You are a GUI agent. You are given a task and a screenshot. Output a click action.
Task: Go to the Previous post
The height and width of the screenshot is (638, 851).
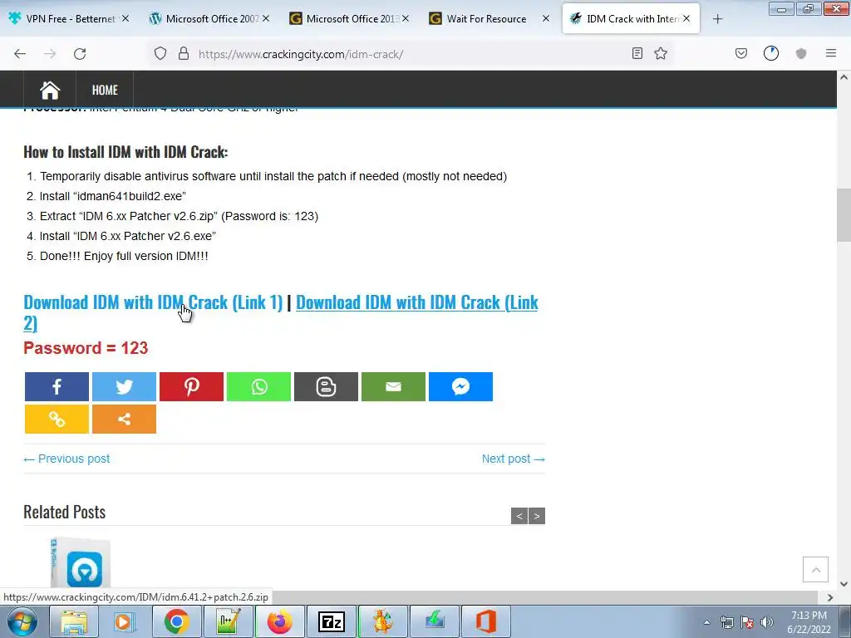click(x=66, y=459)
